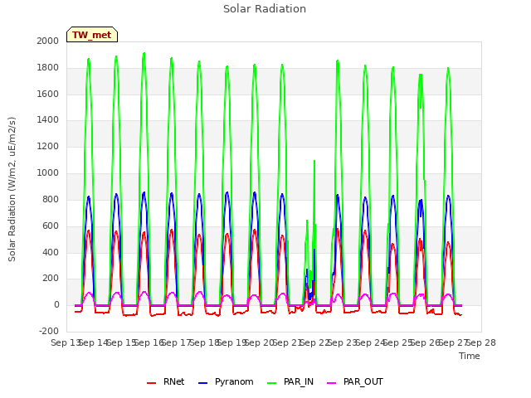Click the tallest PAR_IN peak near 1900
531x398 pixels.
pyautogui.click(x=144, y=53)
